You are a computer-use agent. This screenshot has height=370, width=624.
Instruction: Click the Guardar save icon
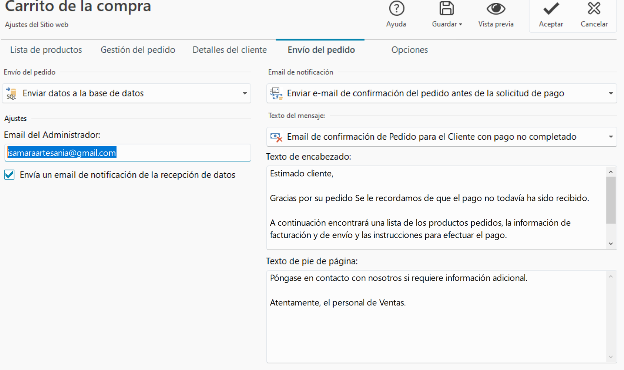pos(446,9)
